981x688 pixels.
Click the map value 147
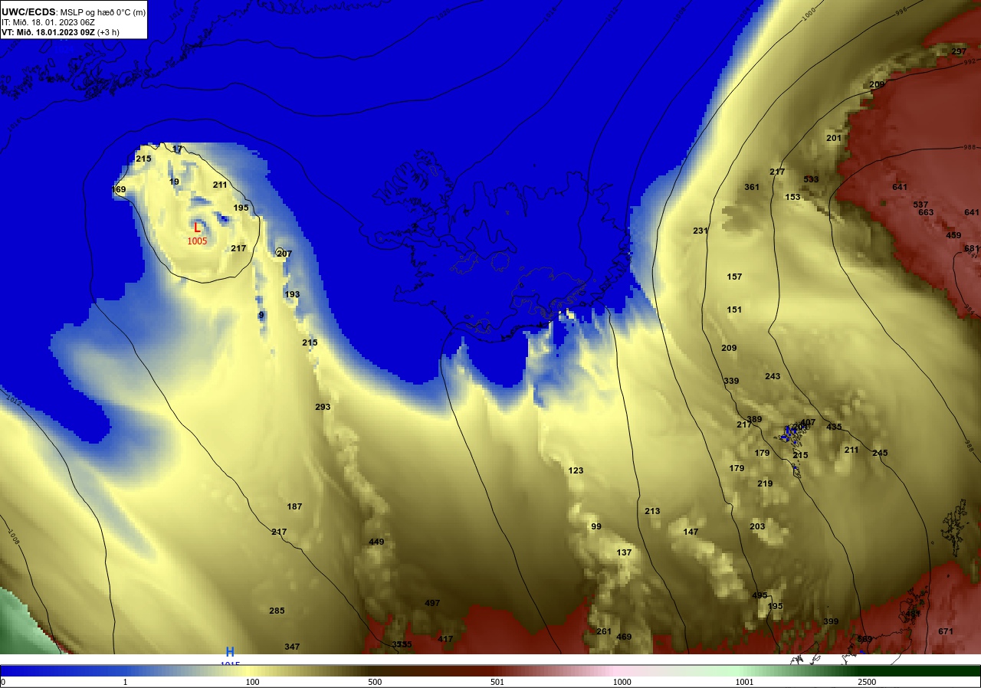pyautogui.click(x=691, y=532)
